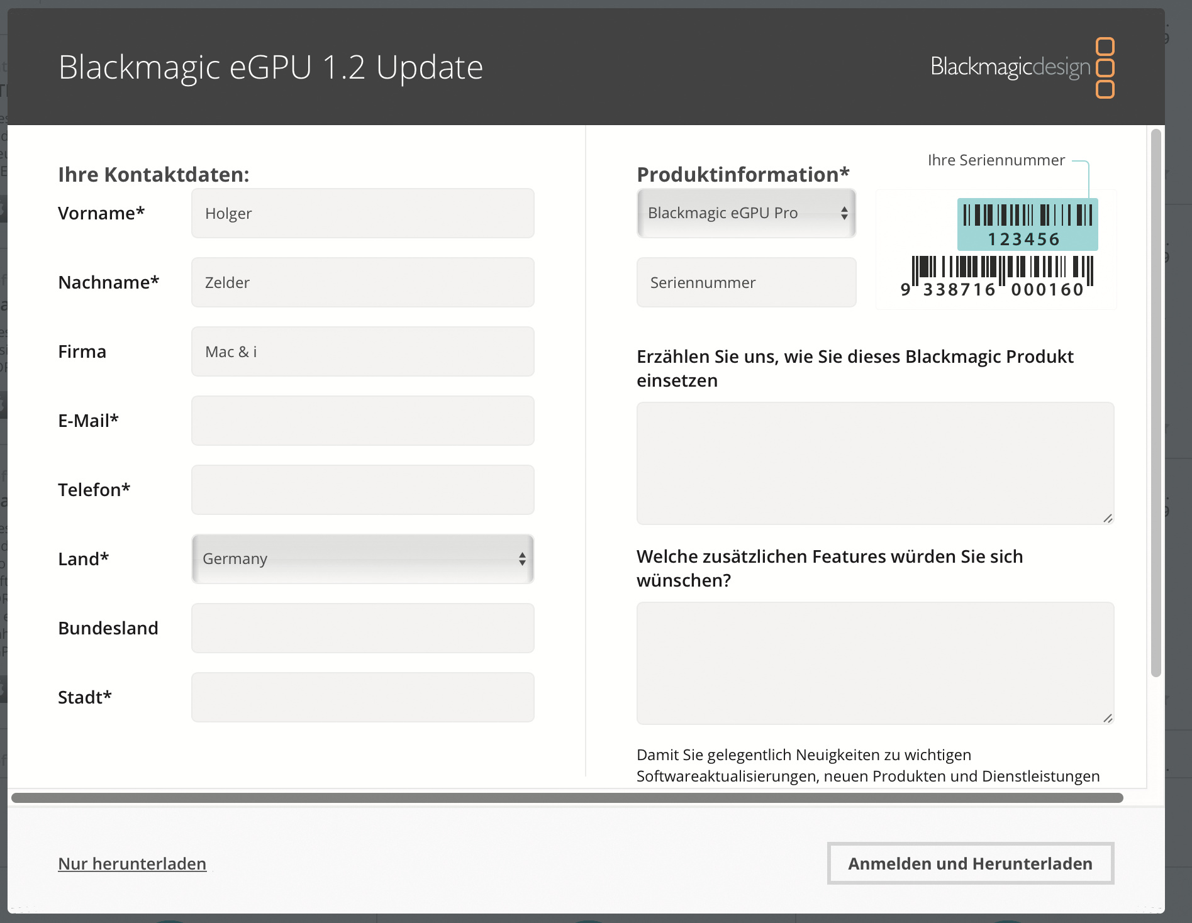This screenshot has height=923, width=1192.
Task: Click the resize handle of the usage text area
Action: [x=1108, y=518]
